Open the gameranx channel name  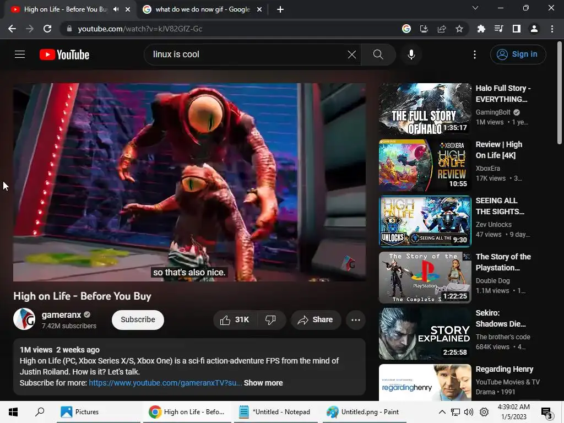coord(62,314)
